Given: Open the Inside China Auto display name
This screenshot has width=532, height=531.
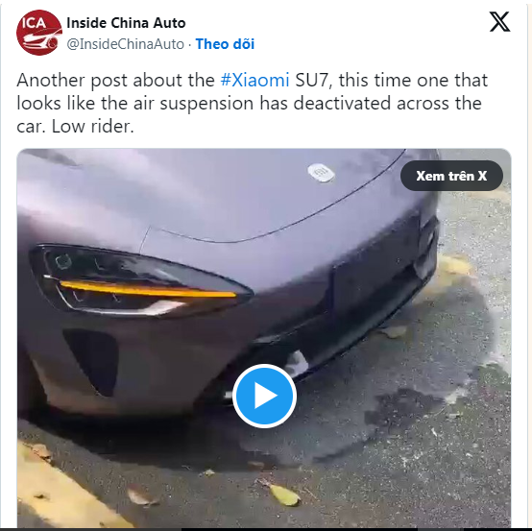Looking at the screenshot, I should (x=126, y=23).
